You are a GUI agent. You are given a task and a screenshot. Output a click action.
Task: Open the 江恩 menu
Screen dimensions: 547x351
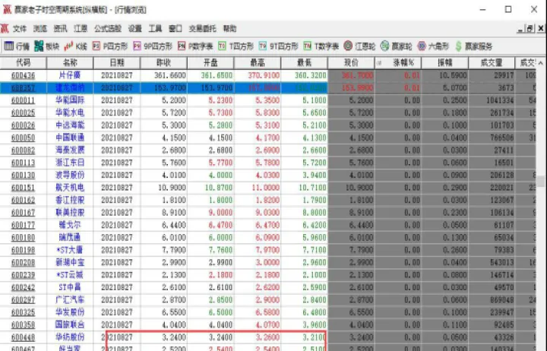point(81,29)
